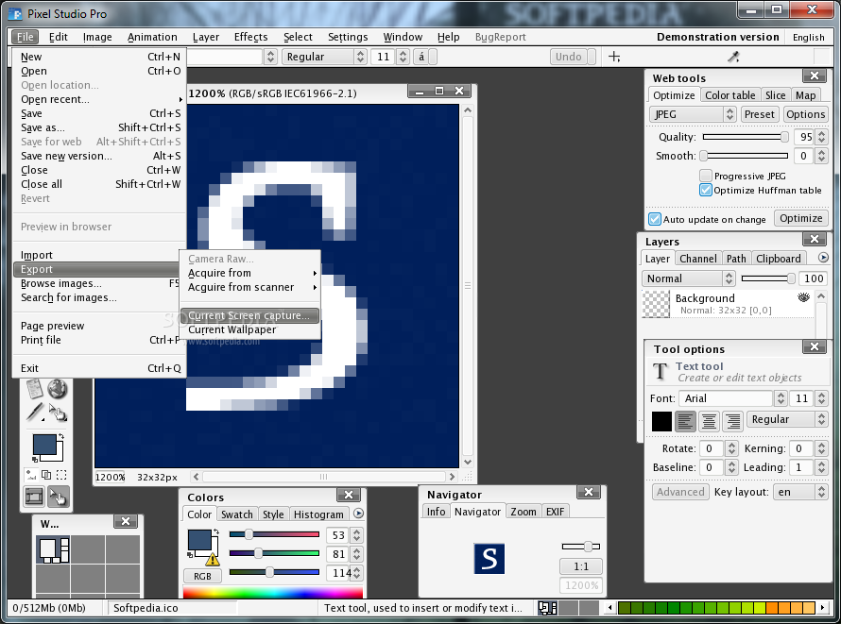
Task: Click the RGB mode button in Colors
Action: click(202, 577)
